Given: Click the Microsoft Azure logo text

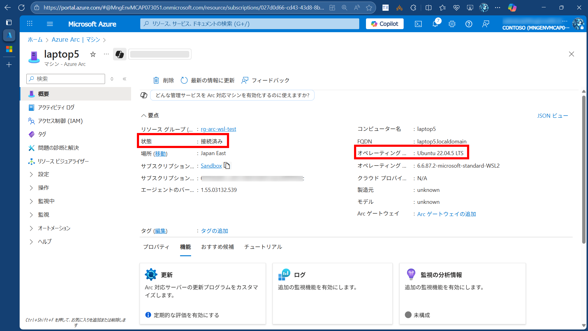Looking at the screenshot, I should click(92, 24).
